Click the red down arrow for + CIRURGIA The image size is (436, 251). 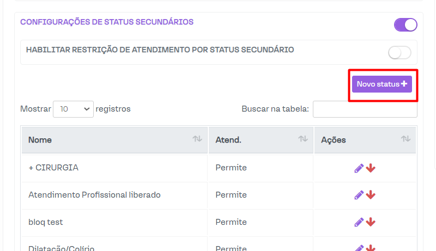(x=371, y=168)
